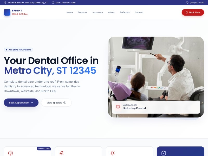Click the Book Appointment button

pos(21,102)
